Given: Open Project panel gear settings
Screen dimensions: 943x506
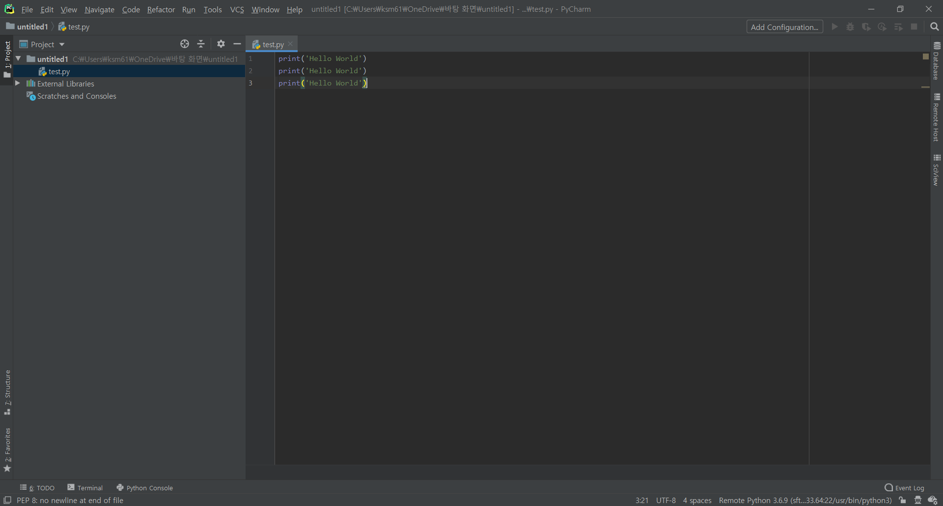Looking at the screenshot, I should point(221,44).
